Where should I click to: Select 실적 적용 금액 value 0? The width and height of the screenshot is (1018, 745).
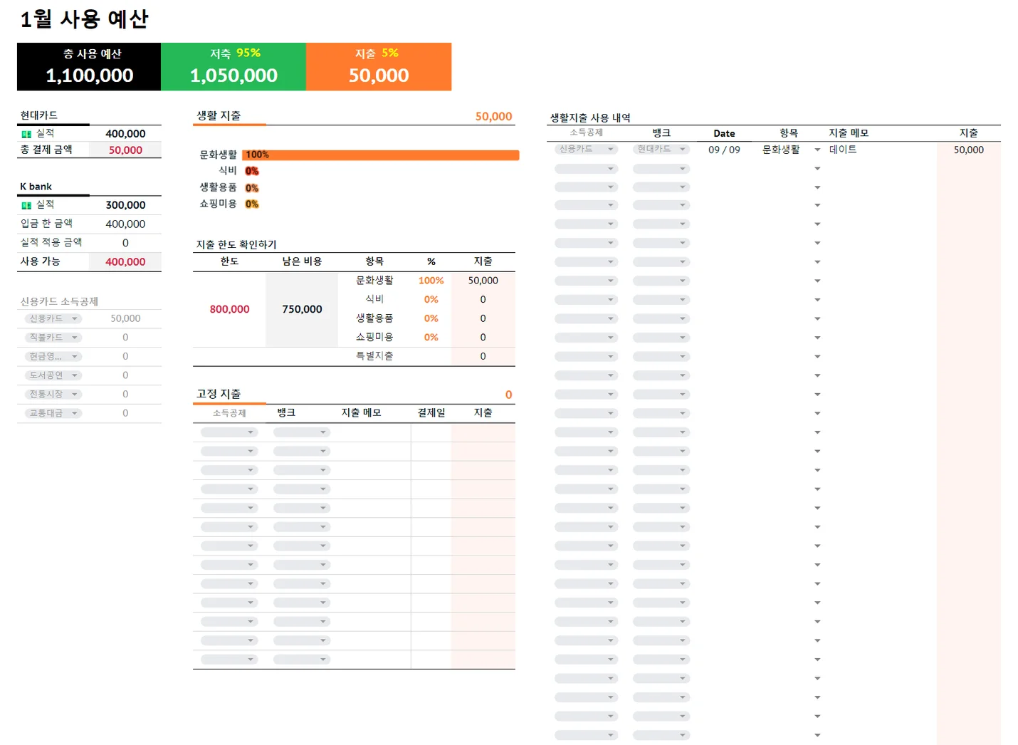[125, 243]
